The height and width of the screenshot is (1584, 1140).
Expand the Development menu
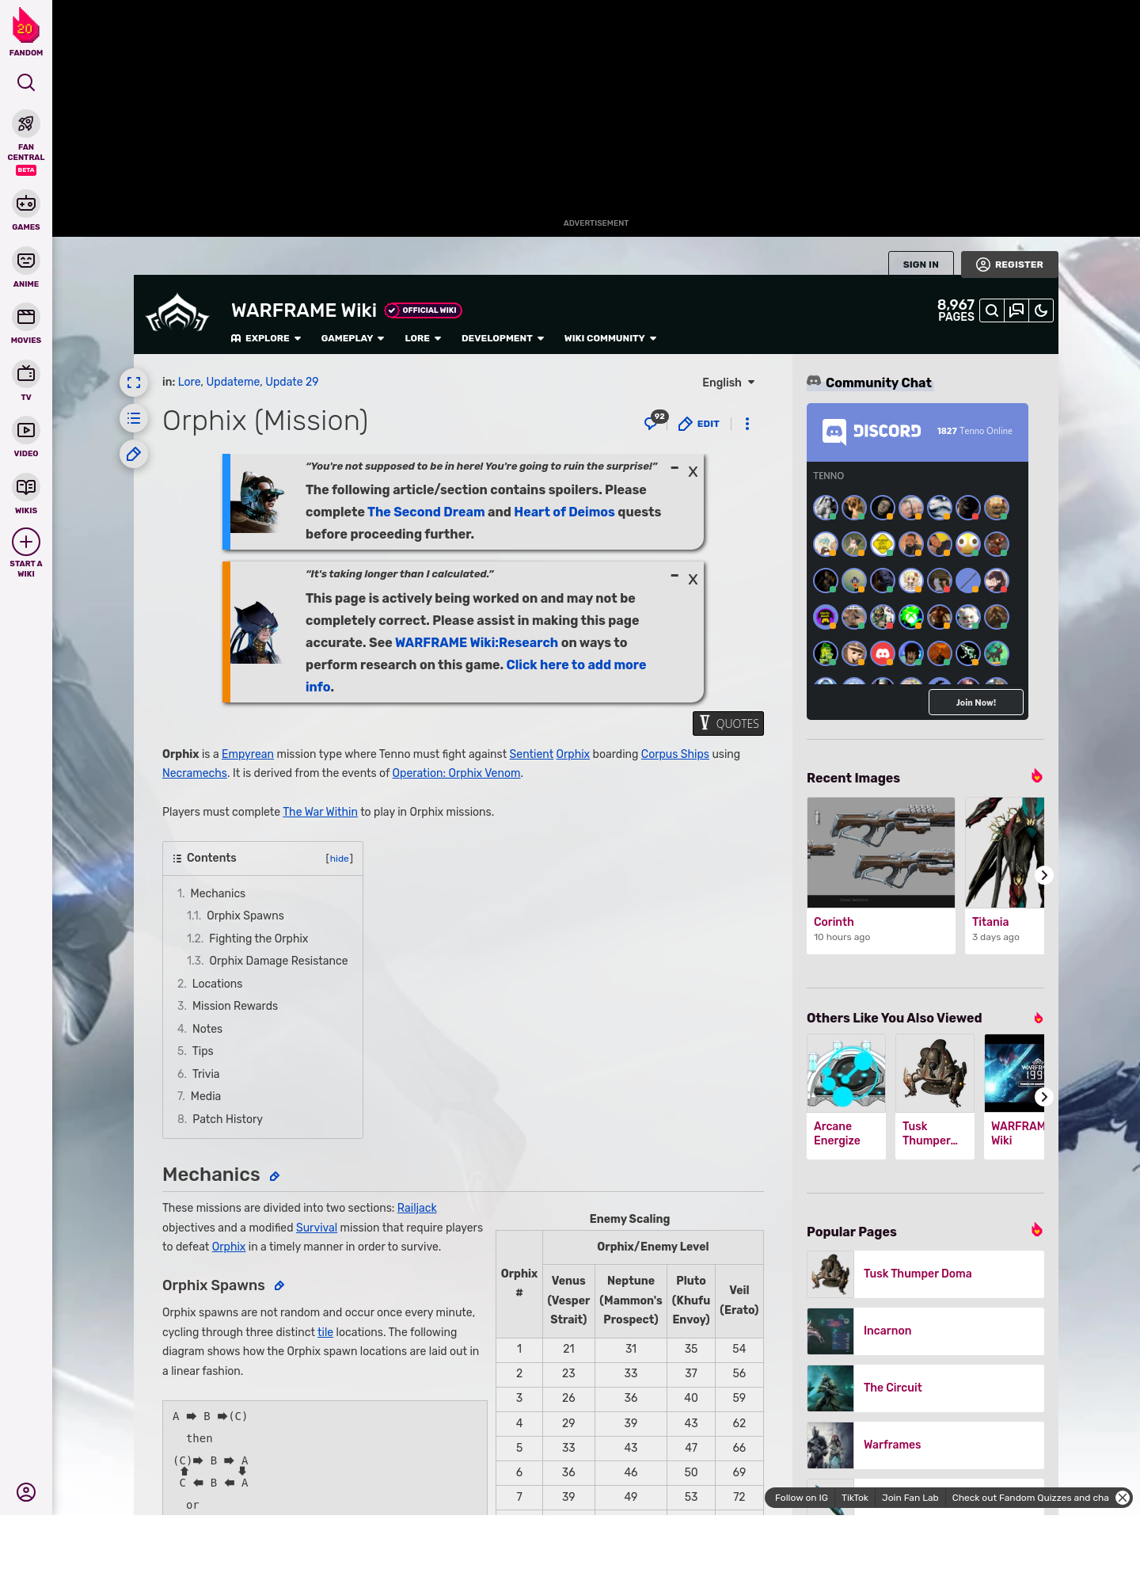point(503,338)
